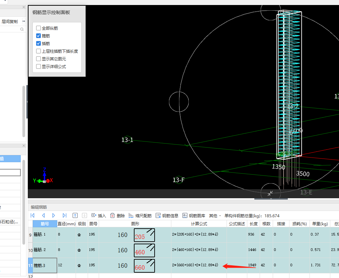Click length value 1446
Image resolution: width=339 pixels, height=278 pixels.
252,250
